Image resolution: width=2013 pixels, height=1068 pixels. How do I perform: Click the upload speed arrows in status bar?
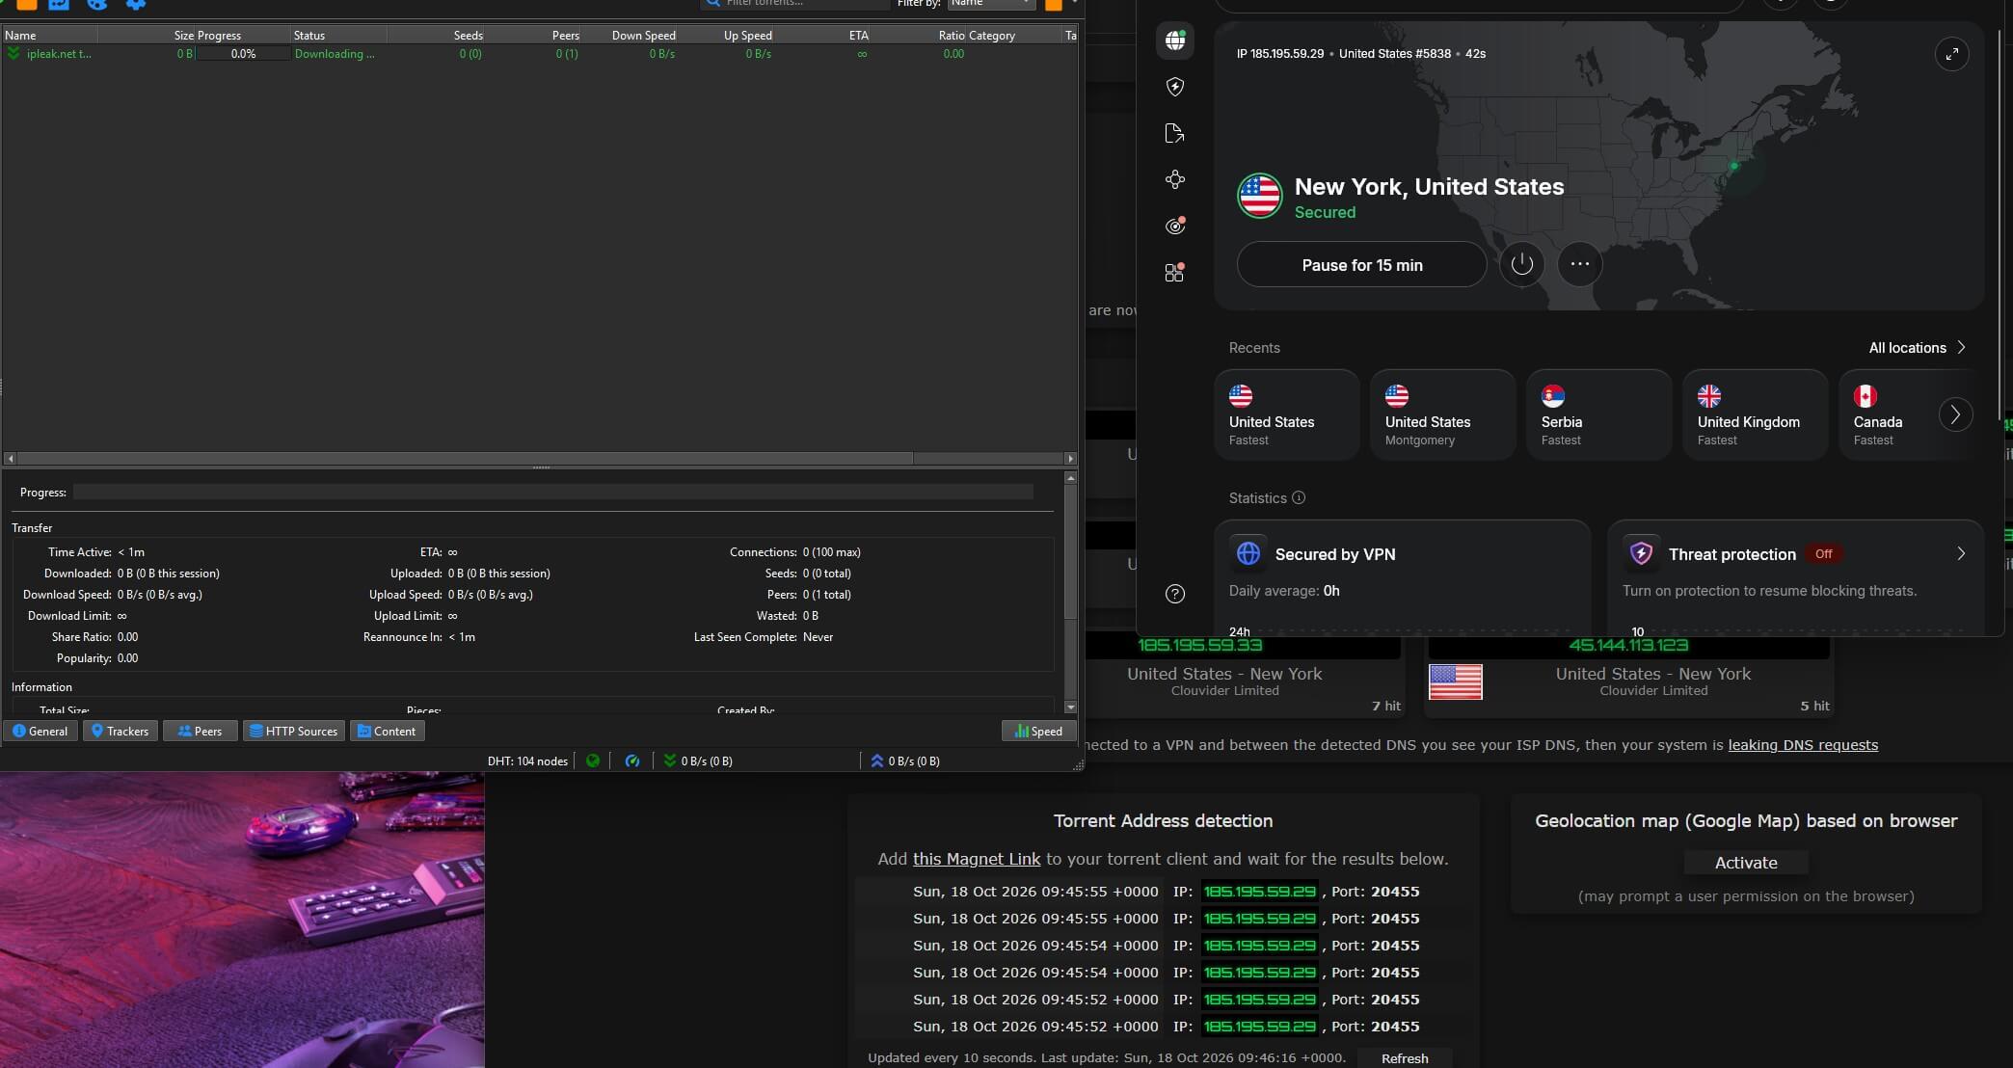click(876, 761)
